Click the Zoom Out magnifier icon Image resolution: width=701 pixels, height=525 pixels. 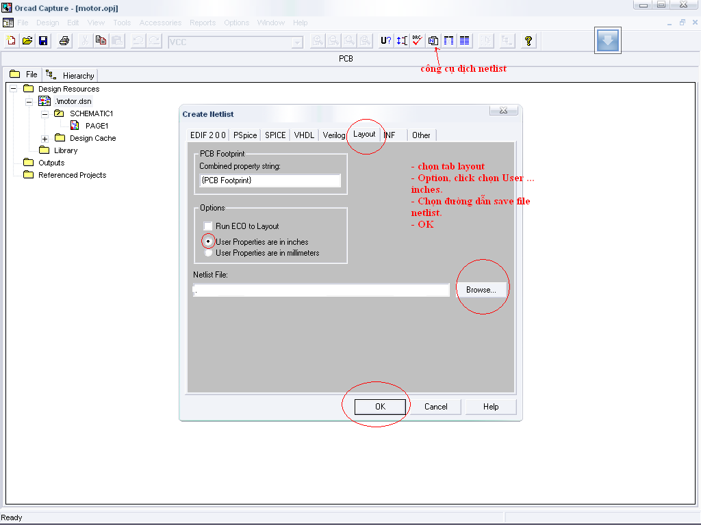[x=333, y=41]
